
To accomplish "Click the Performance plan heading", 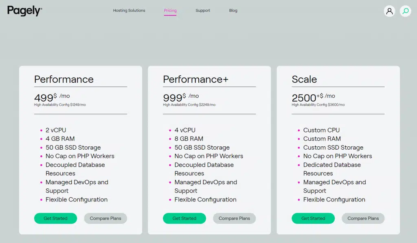I will [64, 80].
